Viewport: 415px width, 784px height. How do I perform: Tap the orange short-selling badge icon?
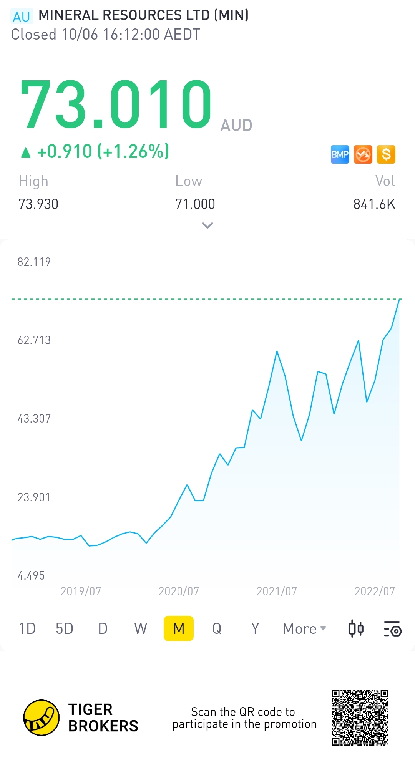(x=363, y=154)
